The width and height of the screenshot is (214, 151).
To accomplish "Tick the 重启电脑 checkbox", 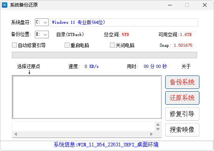I will (67, 45).
